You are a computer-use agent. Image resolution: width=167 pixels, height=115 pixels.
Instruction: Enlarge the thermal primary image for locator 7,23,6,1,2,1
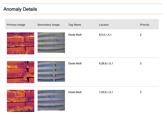pos(20,101)
